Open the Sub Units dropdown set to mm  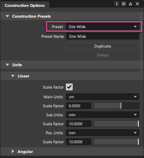[x=103, y=115]
